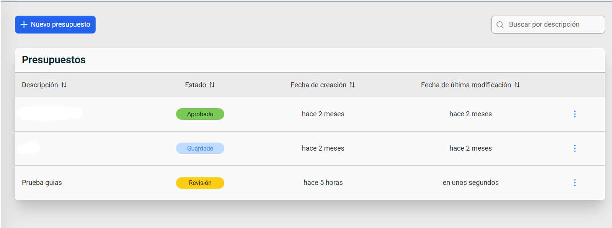Click the Descripción column header
This screenshot has height=228, width=612.
40,85
